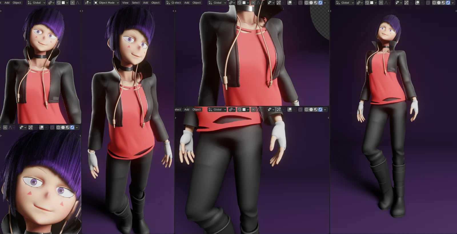Image resolution: width=457 pixels, height=234 pixels.
Task: Toggle snapping magnet in top-left bust viewport
Action: tap(59, 3)
